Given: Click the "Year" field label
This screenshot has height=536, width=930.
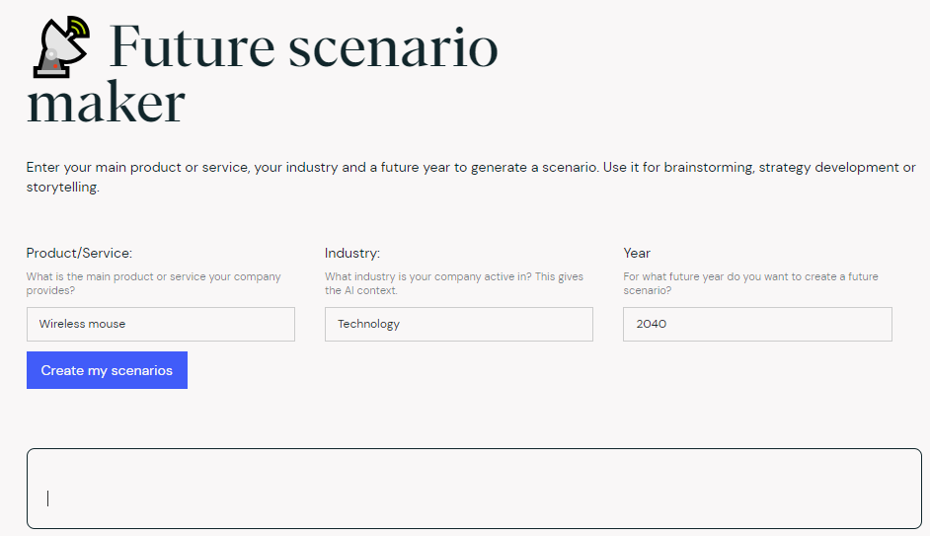Looking at the screenshot, I should pos(637,253).
